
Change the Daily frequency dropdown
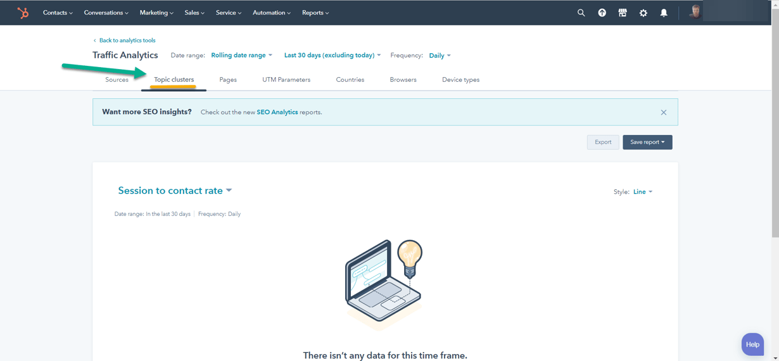point(440,56)
